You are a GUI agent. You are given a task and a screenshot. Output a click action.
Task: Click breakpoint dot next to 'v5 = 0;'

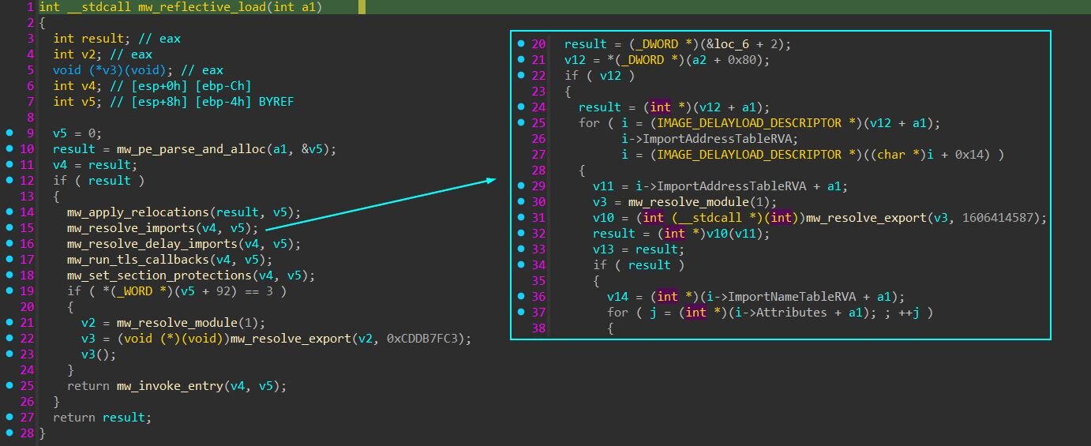[x=8, y=133]
